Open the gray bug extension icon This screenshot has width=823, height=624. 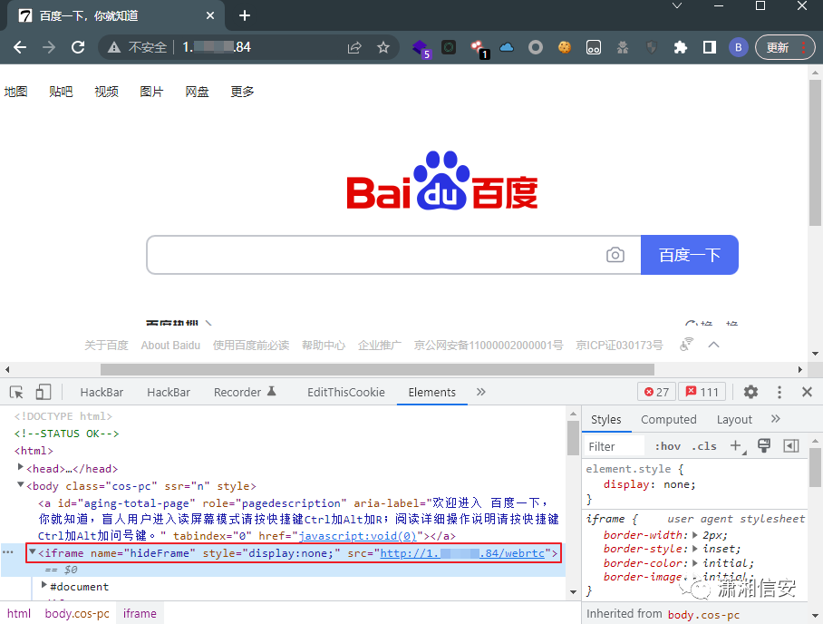tap(623, 48)
